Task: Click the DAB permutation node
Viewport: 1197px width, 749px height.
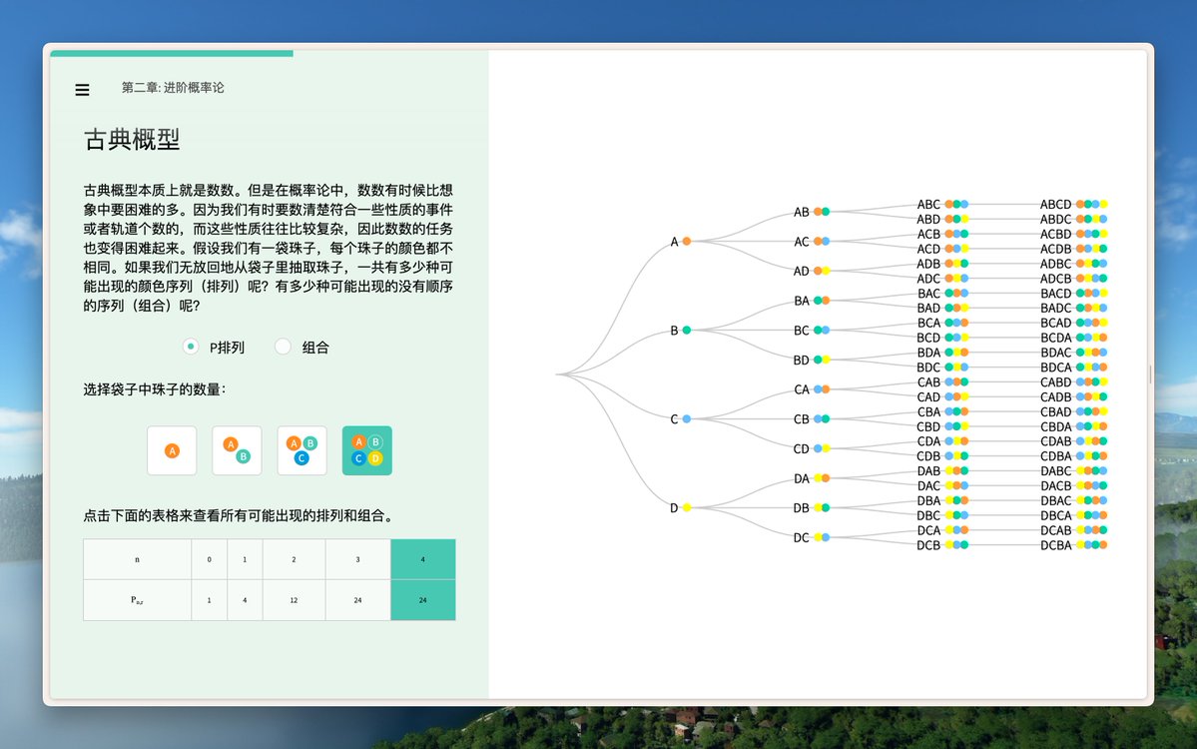Action: [x=942, y=471]
